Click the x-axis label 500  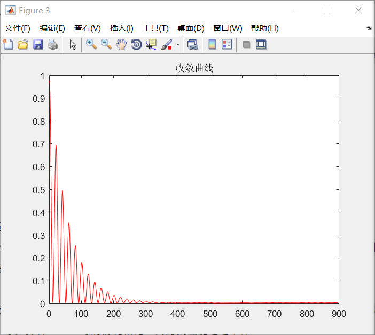click(210, 314)
